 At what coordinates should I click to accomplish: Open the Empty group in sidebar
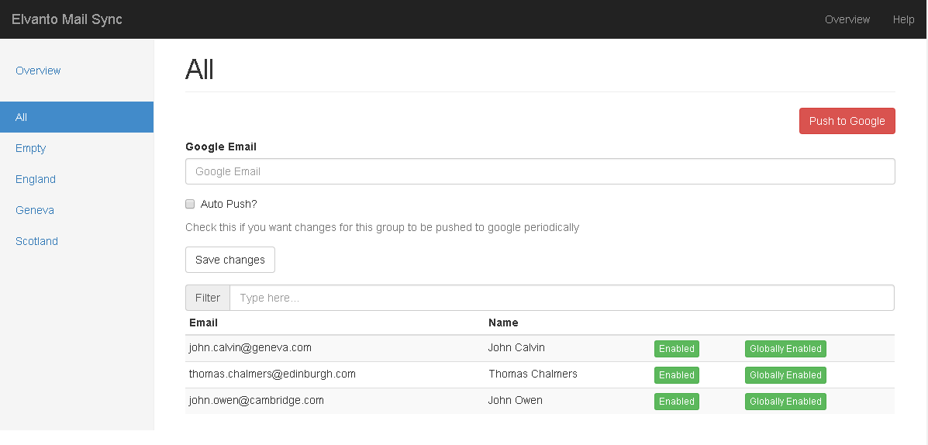(31, 148)
